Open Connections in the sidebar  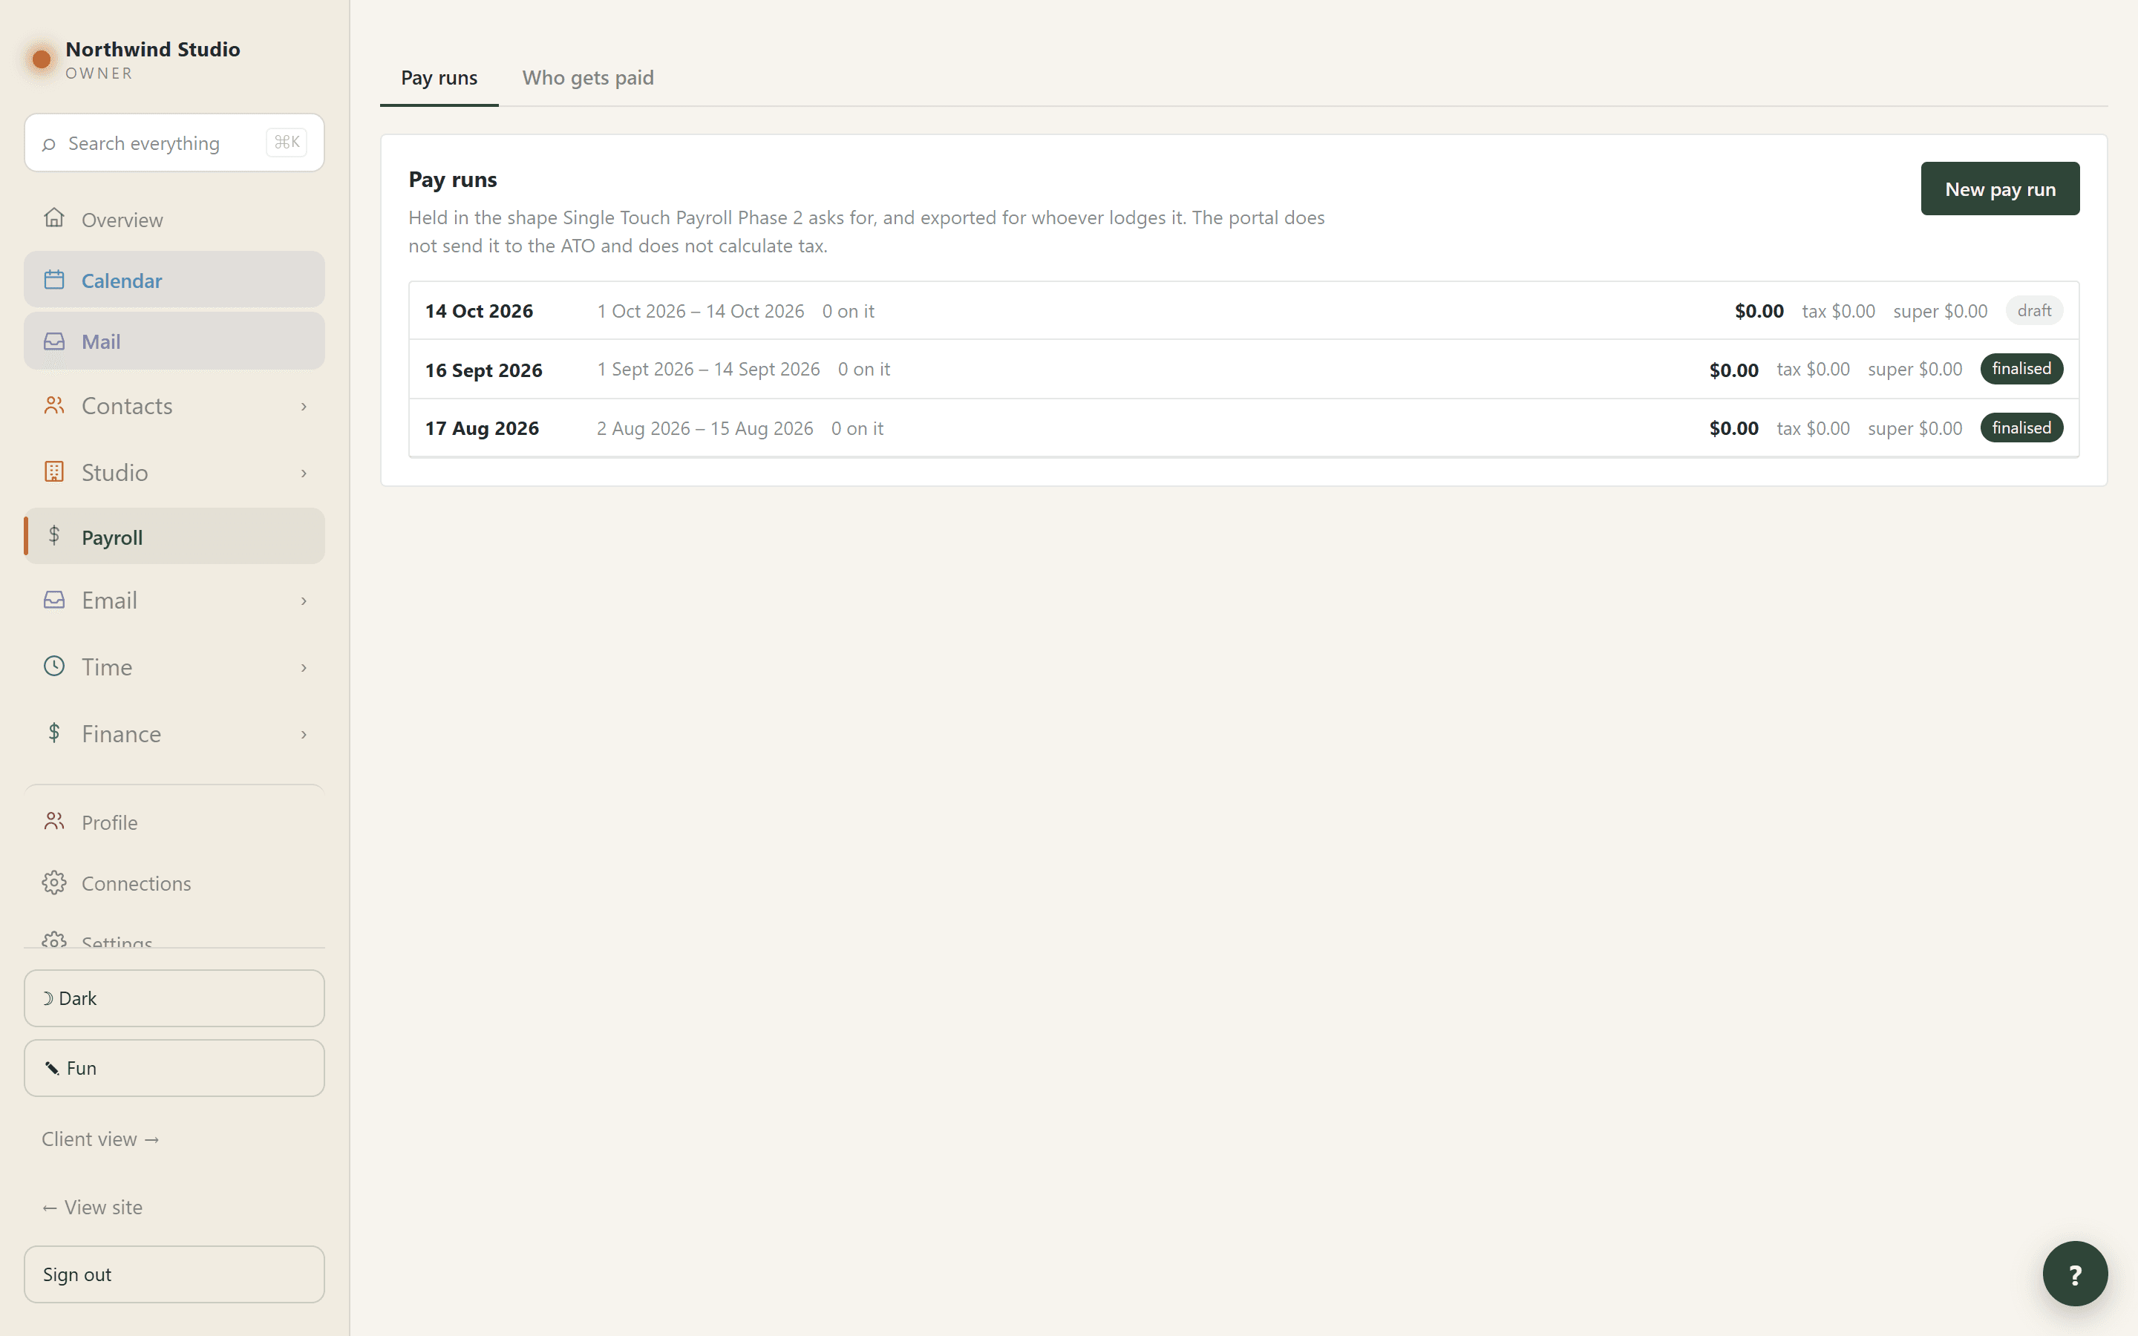coord(174,883)
